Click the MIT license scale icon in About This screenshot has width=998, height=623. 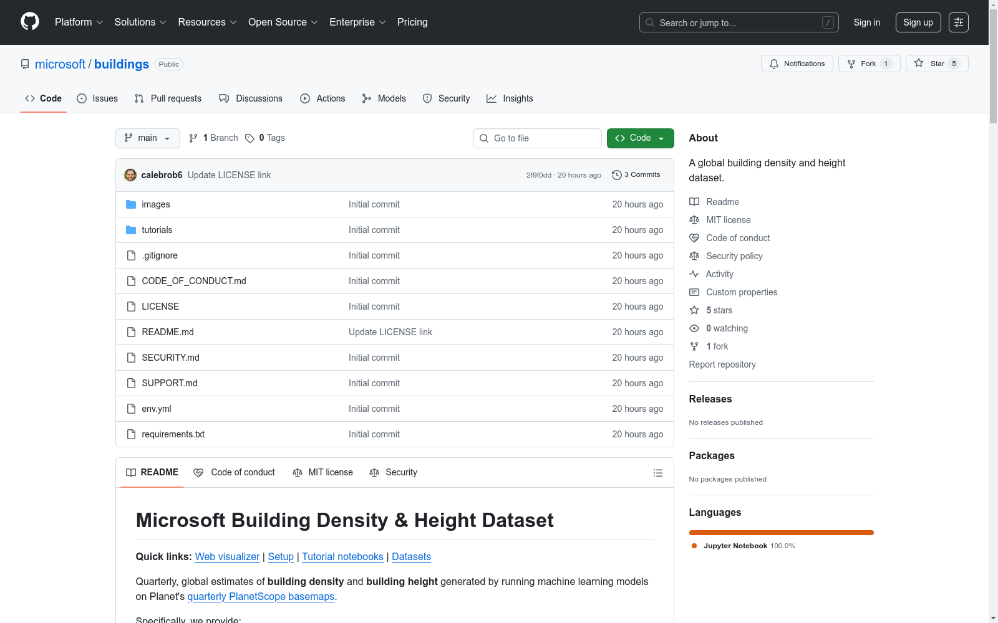(694, 220)
